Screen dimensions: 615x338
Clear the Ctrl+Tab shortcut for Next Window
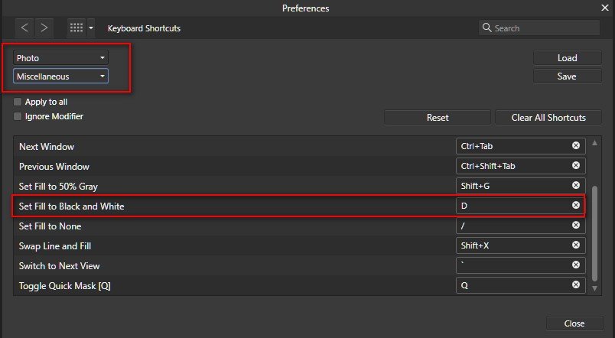click(575, 145)
